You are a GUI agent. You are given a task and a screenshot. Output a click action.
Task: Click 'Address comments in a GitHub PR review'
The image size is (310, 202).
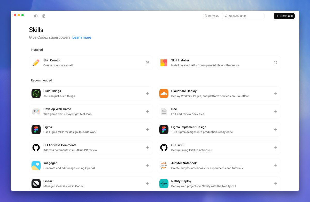[x=70, y=150]
